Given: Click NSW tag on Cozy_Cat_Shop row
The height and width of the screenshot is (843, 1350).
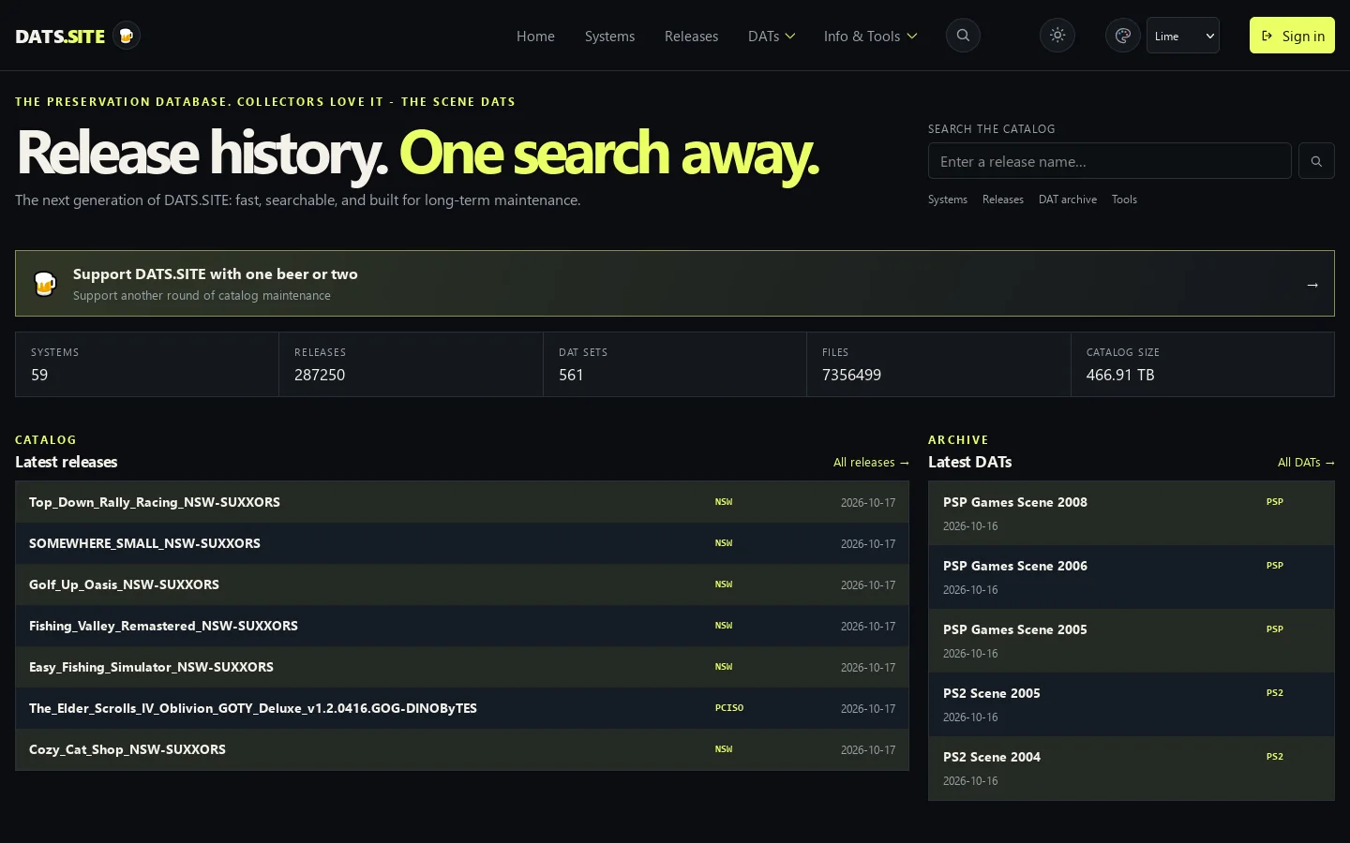Looking at the screenshot, I should 724,749.
